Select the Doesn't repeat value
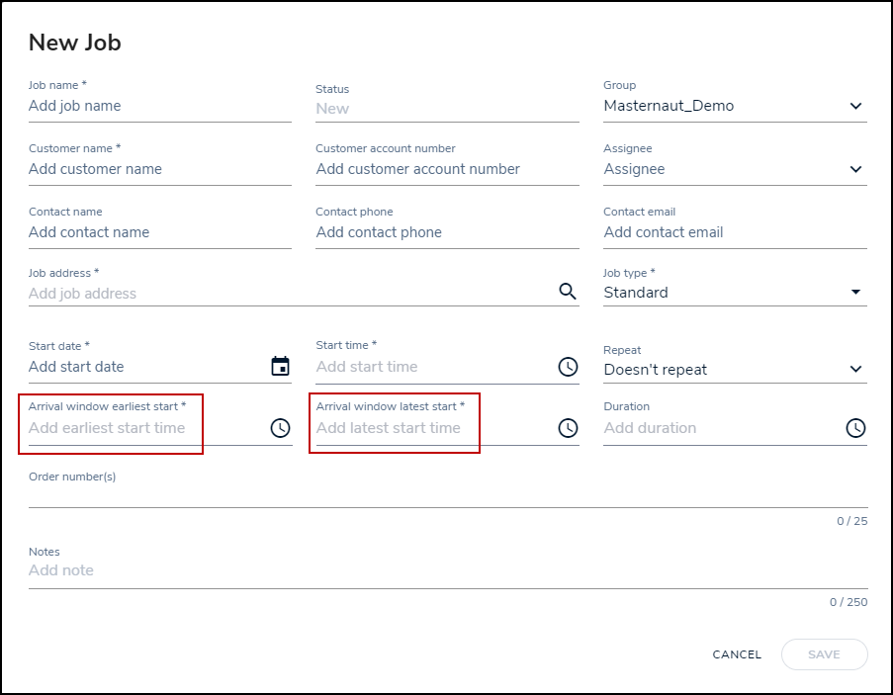The height and width of the screenshot is (695, 893). point(655,370)
